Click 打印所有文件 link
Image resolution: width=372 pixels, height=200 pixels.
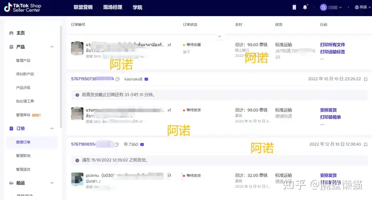[332, 44]
